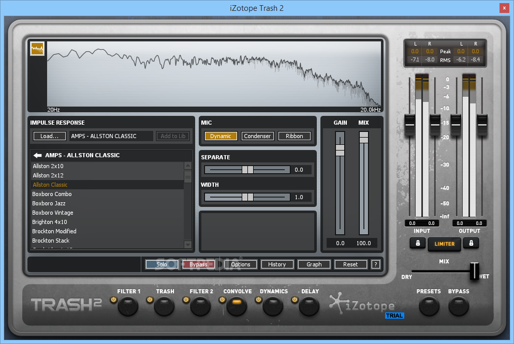Open the Delay module knob
Image resolution: width=514 pixels, height=344 pixels.
tap(309, 306)
